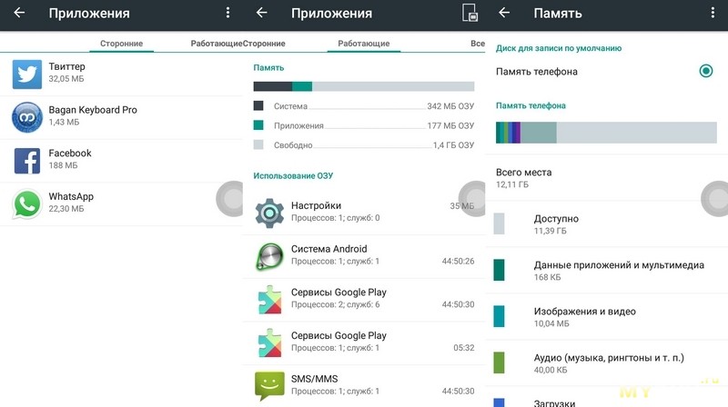
Task: Tap the Свободно memory color swatch
Action: tap(258, 144)
